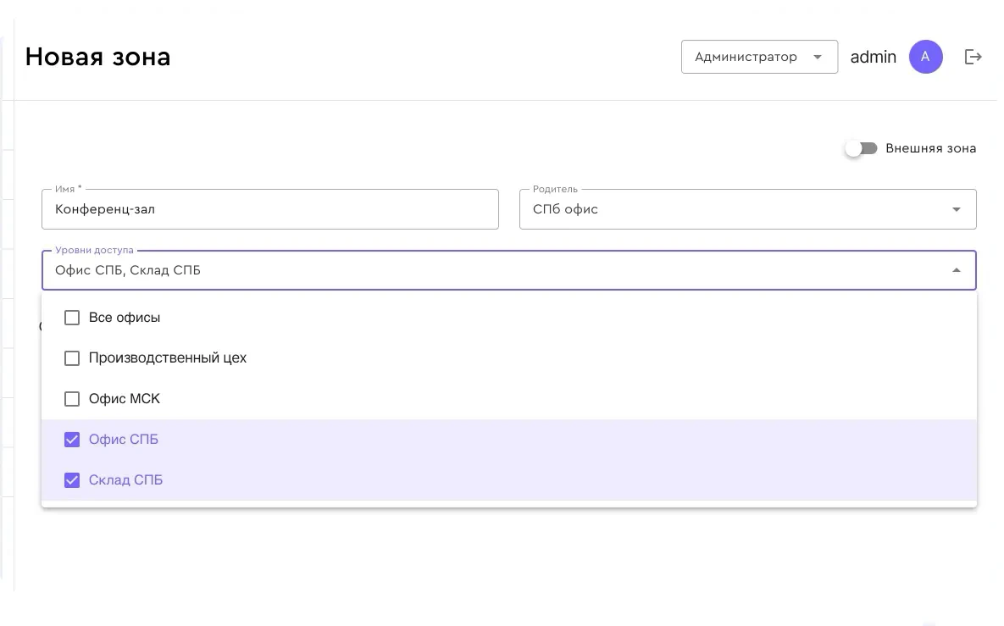This screenshot has width=1004, height=626.
Task: Click the logout icon next to avatar
Action: coord(973,57)
